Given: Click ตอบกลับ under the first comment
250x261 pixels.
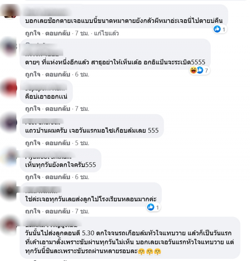Looking at the screenshot, I should [57, 33].
